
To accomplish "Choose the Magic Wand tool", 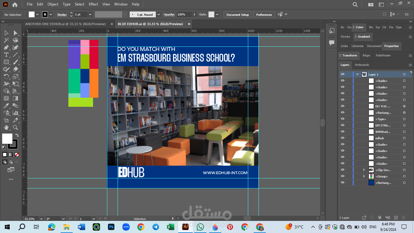I will tap(6, 40).
